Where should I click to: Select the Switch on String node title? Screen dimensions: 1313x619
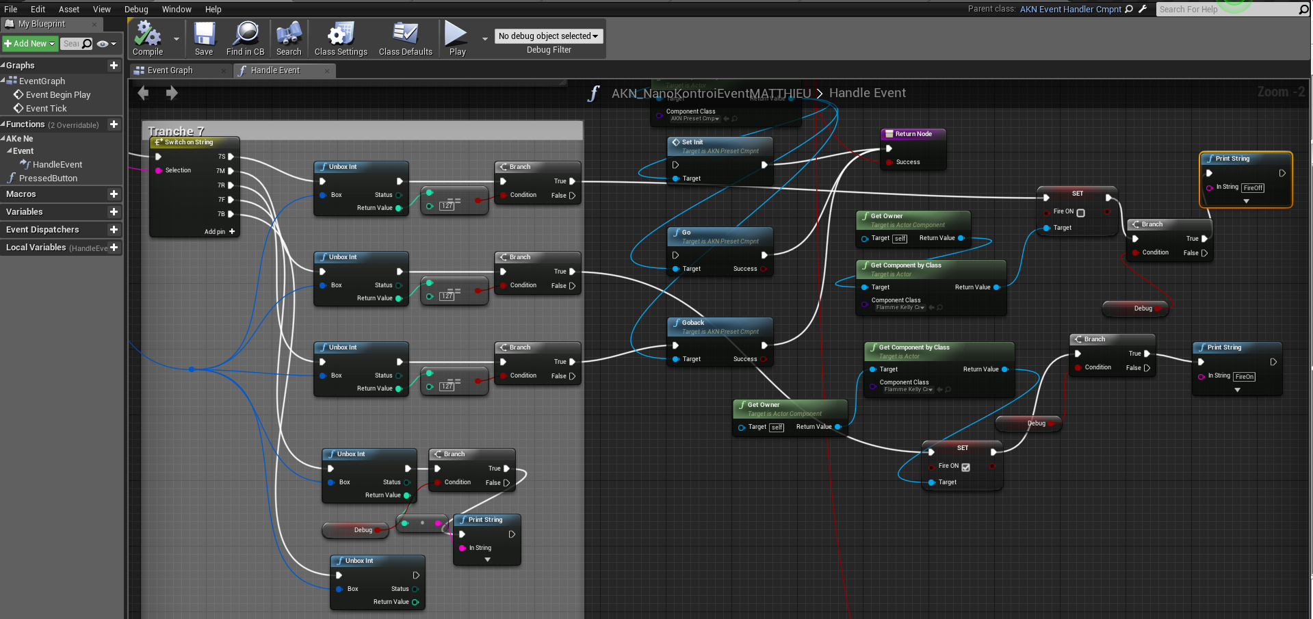click(189, 142)
